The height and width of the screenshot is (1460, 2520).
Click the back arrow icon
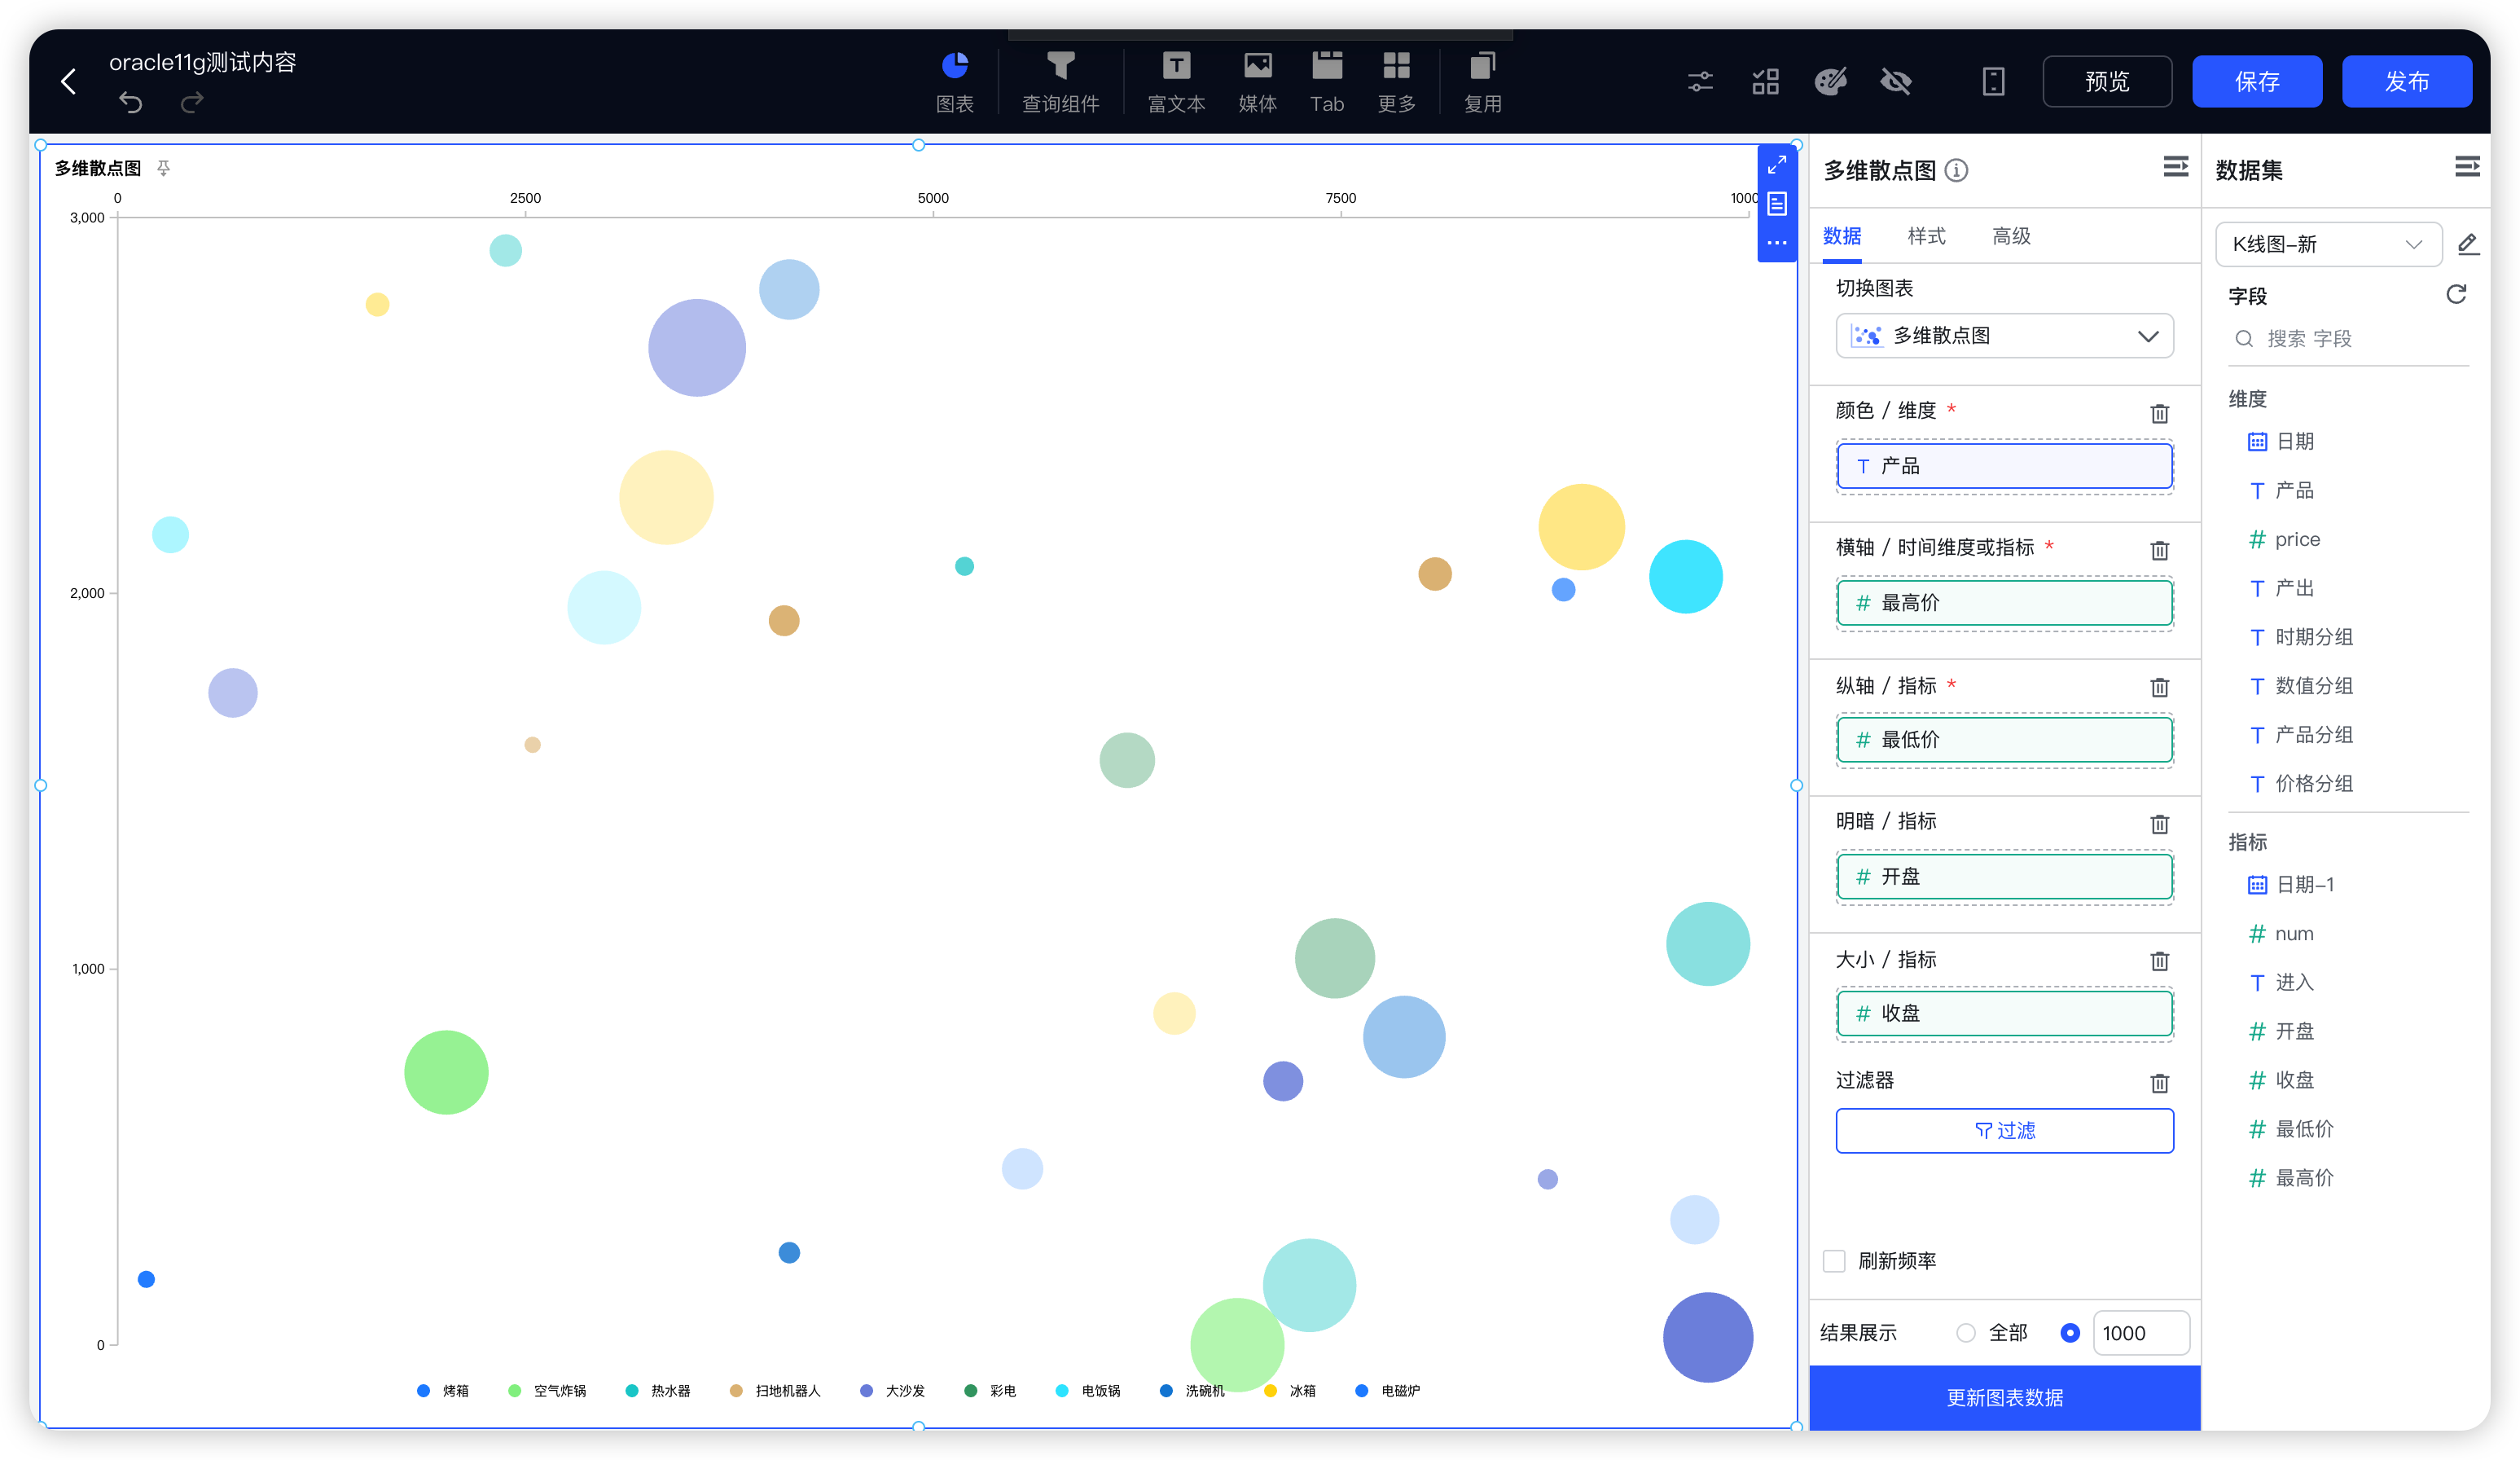click(68, 81)
